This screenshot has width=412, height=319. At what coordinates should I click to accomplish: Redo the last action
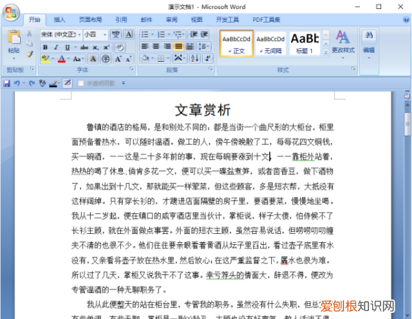click(x=32, y=84)
